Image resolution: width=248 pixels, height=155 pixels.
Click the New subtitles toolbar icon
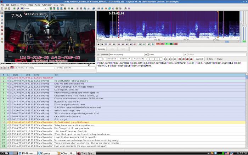[x=2, y=9]
